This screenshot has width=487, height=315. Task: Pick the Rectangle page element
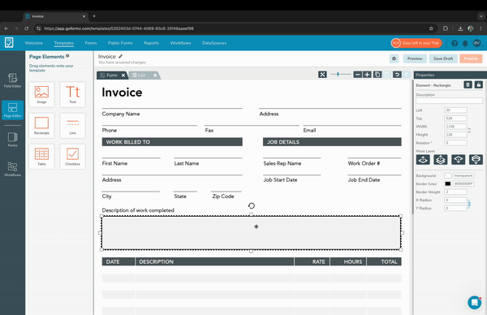[41, 126]
